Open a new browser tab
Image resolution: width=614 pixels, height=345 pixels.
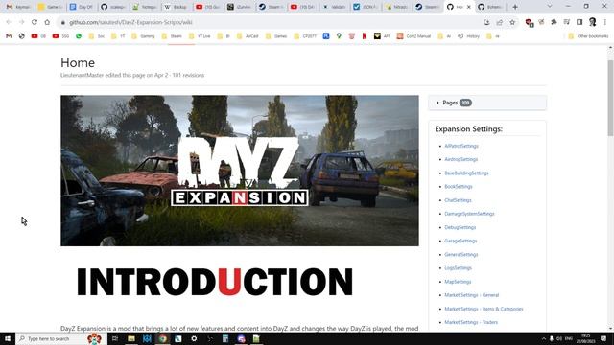pyautogui.click(x=515, y=7)
